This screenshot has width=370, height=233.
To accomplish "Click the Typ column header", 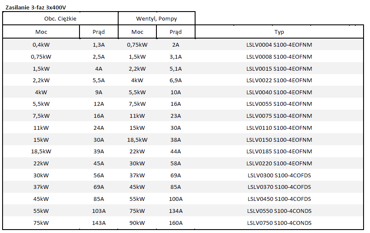I will click(x=279, y=32).
